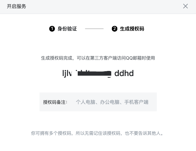
Task: Click the step 2 number circle icon
Action: [x=115, y=29]
